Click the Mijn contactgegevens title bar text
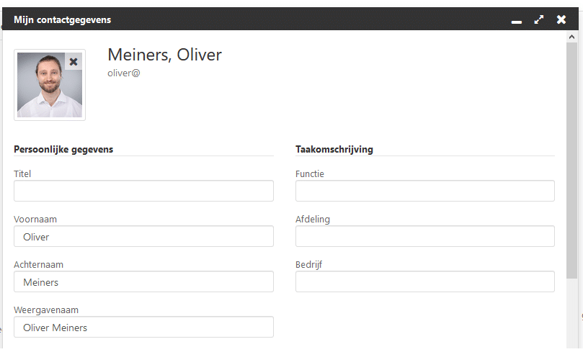The height and width of the screenshot is (352, 583). (x=62, y=19)
